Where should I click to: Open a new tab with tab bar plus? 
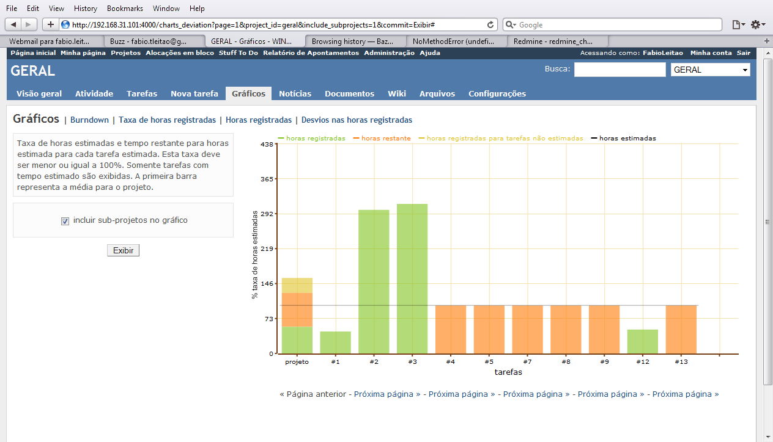point(767,41)
